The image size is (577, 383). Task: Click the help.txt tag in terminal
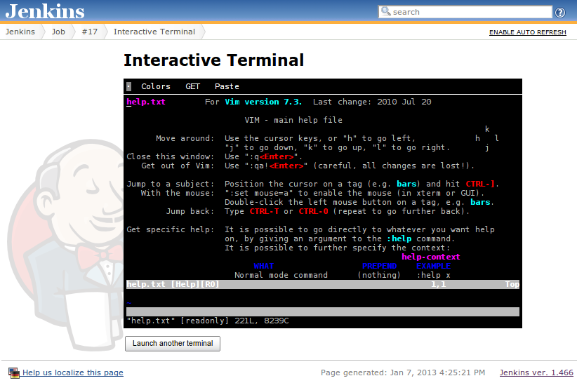click(146, 102)
